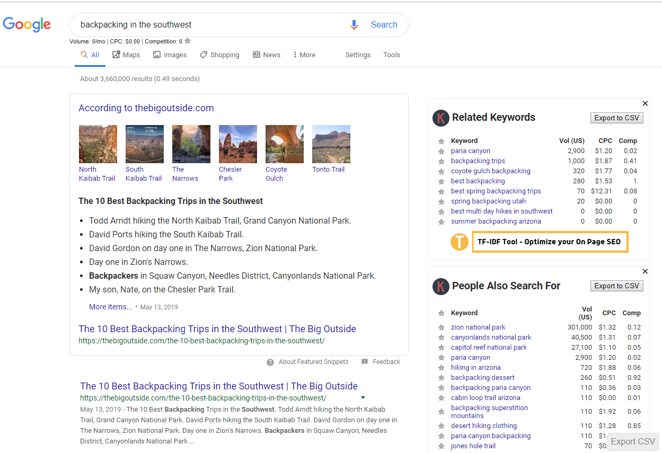This screenshot has width=662, height=453.
Task: Star the 'cabin loop trail arizona' keyword
Action: click(x=441, y=398)
